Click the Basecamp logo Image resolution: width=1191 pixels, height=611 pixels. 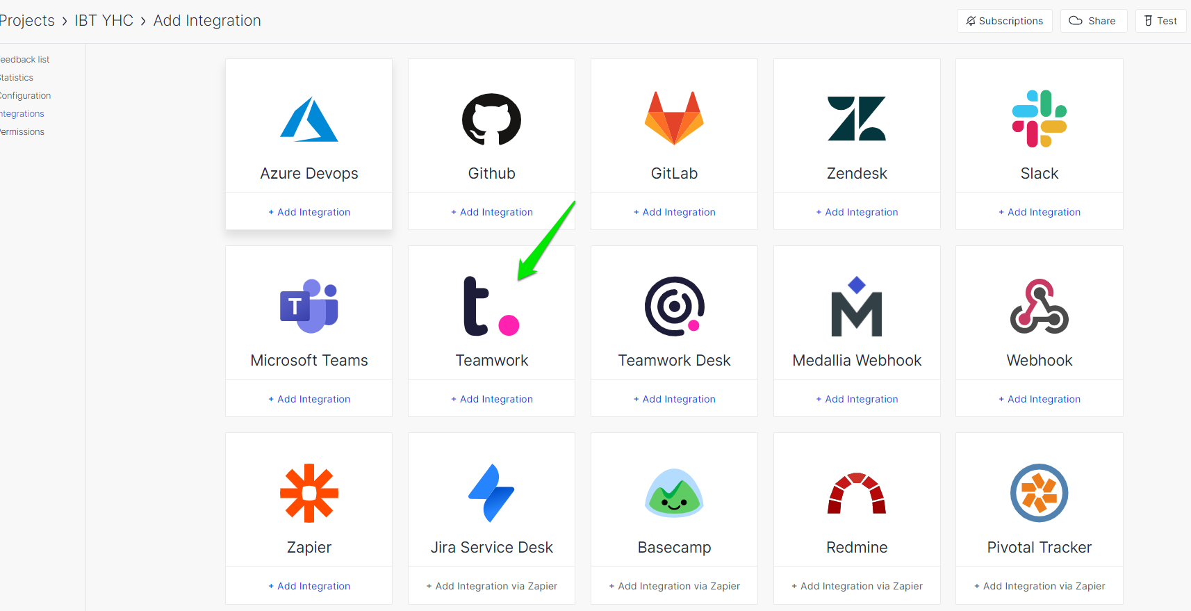tap(674, 493)
